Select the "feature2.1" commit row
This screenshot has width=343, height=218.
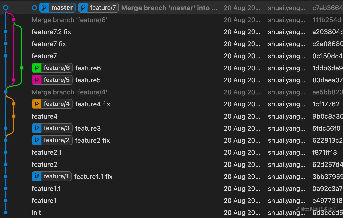tap(47, 152)
